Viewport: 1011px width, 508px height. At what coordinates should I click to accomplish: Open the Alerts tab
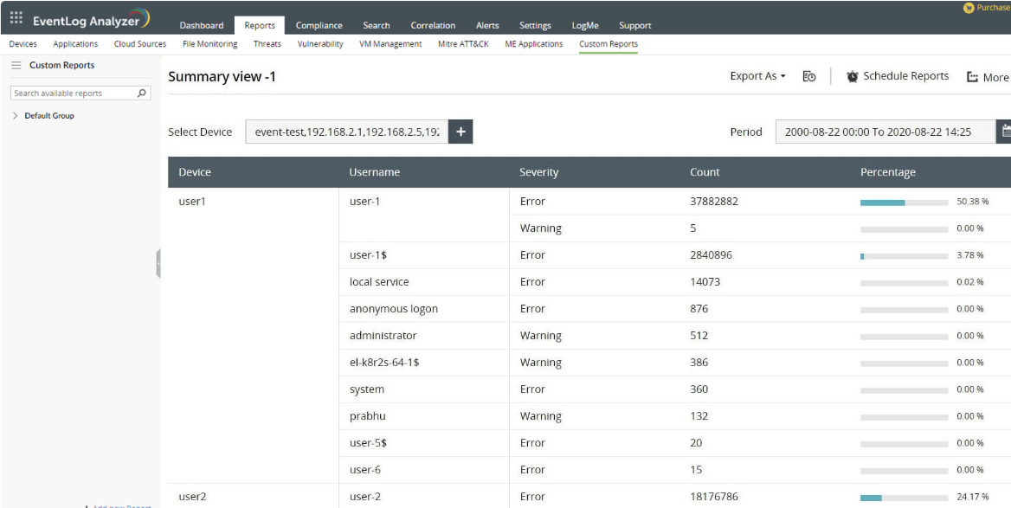(487, 26)
